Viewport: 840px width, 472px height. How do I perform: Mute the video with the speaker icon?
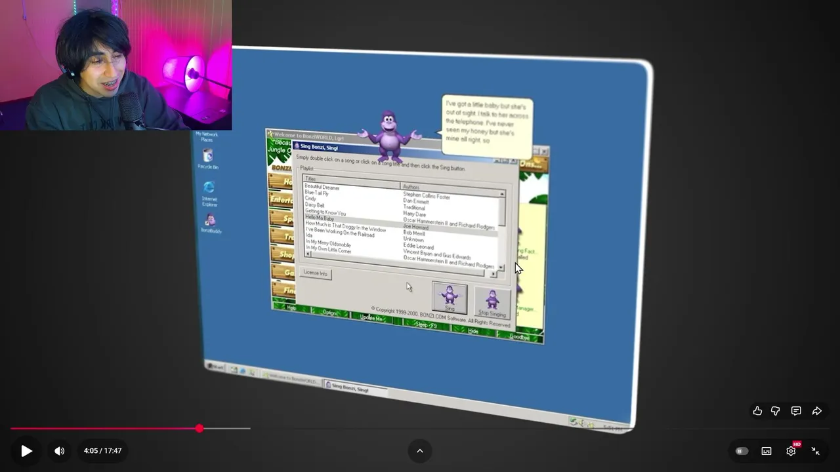(x=59, y=451)
